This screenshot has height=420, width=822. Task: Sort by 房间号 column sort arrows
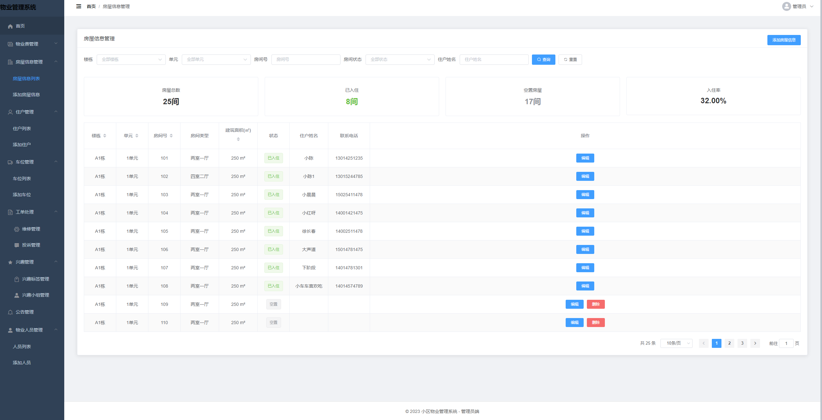click(x=171, y=136)
